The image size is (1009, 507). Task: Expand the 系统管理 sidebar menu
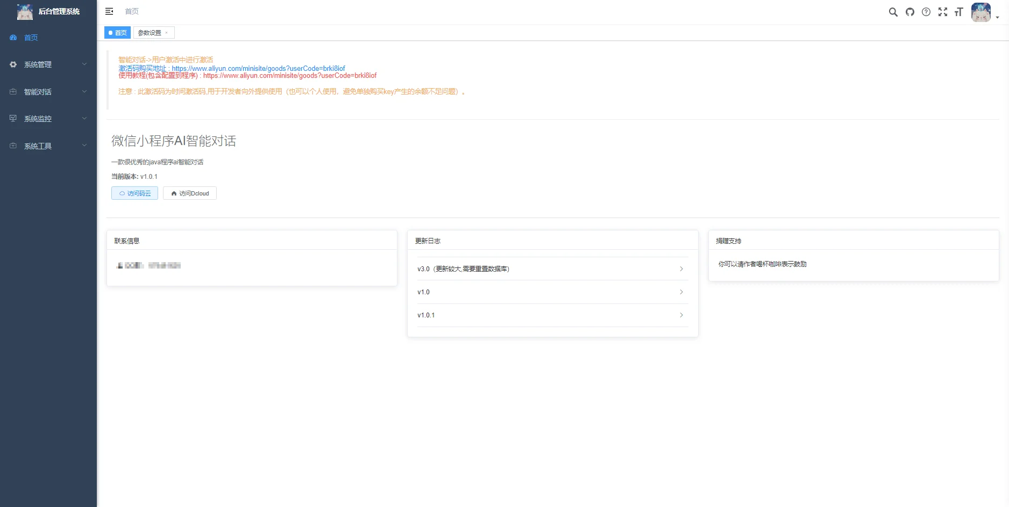[48, 64]
